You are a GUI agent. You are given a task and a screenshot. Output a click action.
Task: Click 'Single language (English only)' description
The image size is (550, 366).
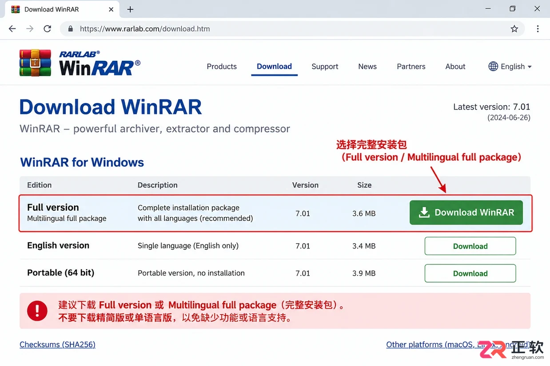(x=188, y=246)
